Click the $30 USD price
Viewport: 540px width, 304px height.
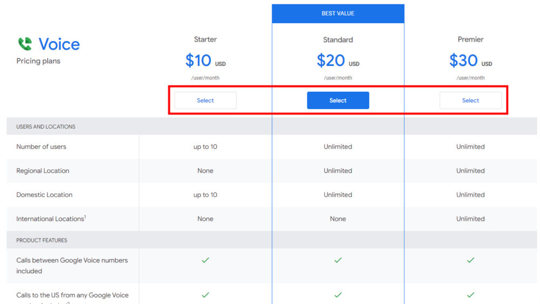pos(470,61)
